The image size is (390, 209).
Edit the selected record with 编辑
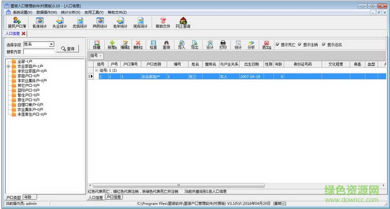[125, 45]
